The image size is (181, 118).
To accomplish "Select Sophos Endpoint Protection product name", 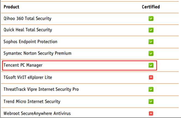I will coord(30,42).
